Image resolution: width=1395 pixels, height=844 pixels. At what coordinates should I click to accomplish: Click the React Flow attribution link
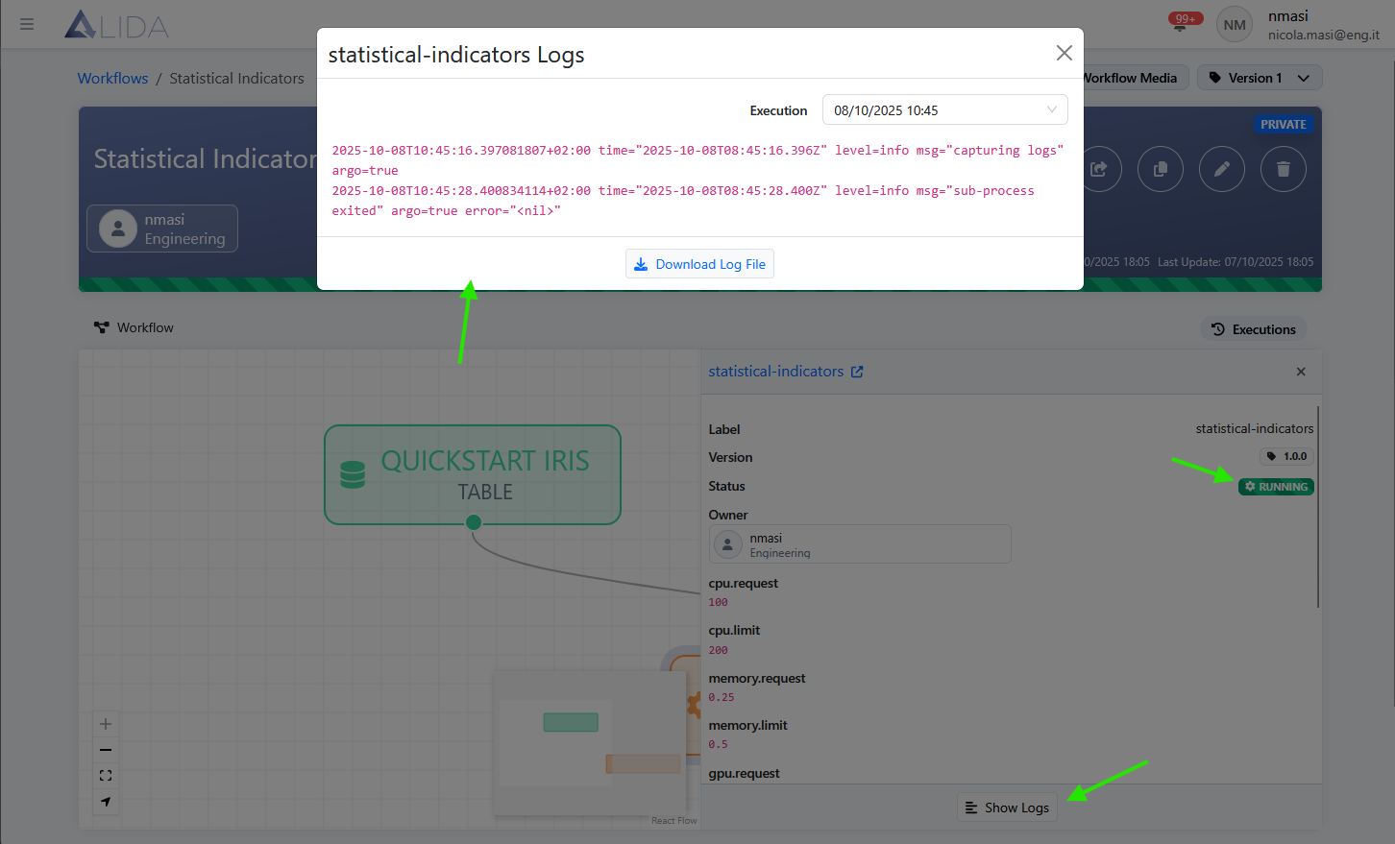tap(673, 821)
